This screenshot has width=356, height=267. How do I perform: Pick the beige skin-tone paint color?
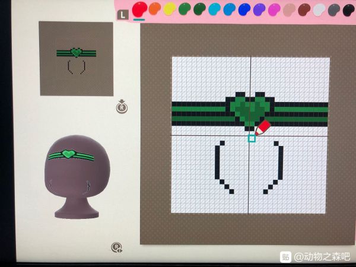289,9
